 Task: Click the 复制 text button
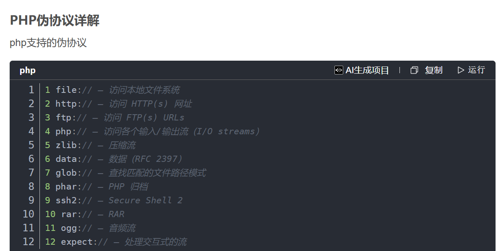(433, 70)
